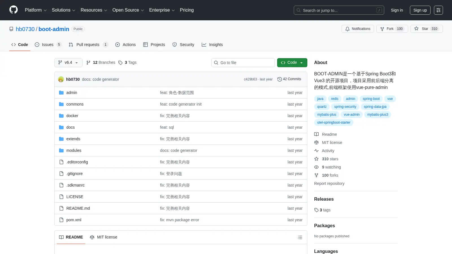Screen dimensions: 452x254
Task: Click the admin folder icon
Action: tap(61, 93)
